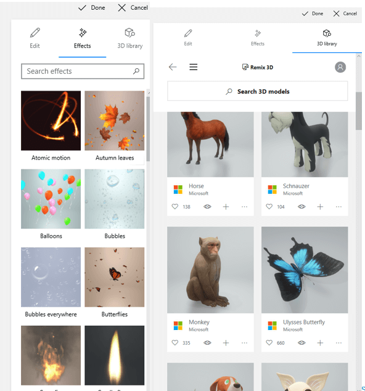Preview the Schnauzer model with eye icon
Image resolution: width=365 pixels, height=391 pixels.
click(x=301, y=206)
